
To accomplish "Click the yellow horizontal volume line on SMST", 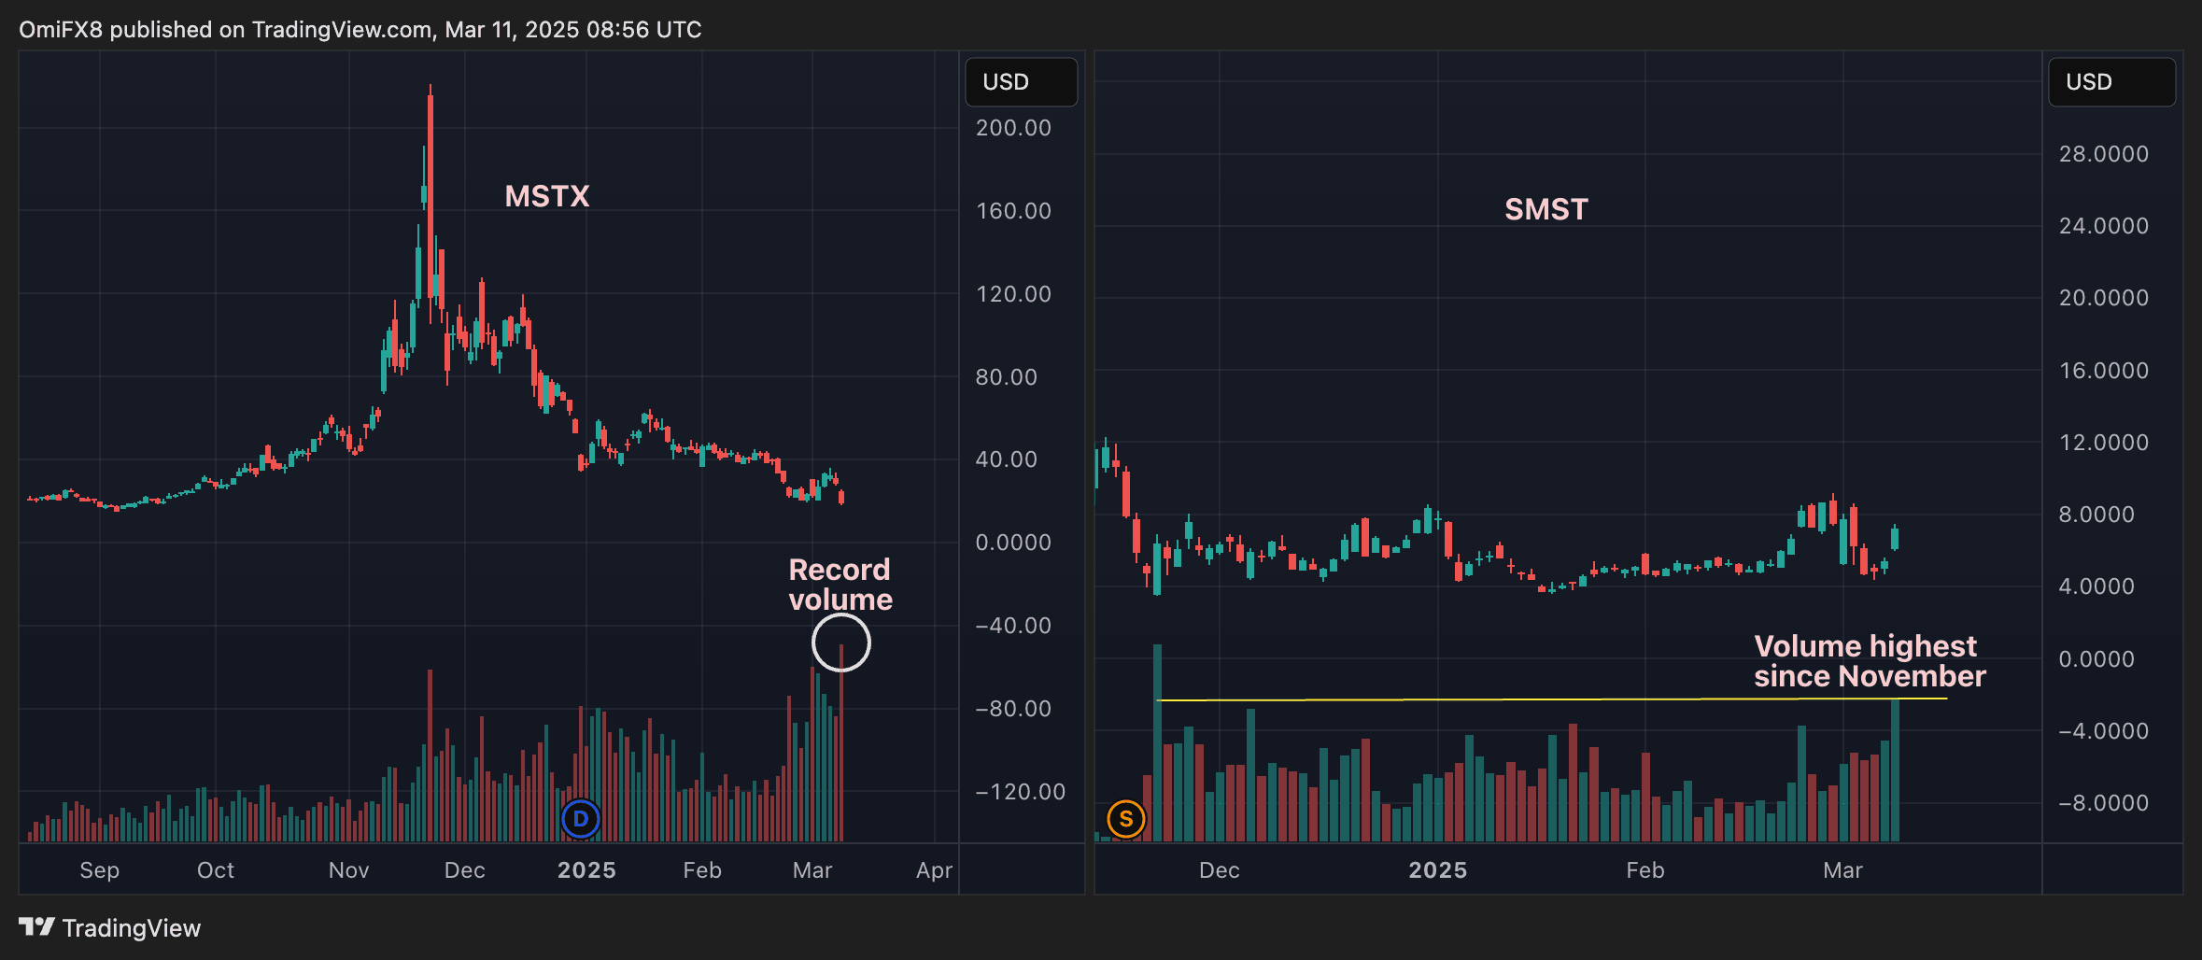I will click(x=1552, y=699).
